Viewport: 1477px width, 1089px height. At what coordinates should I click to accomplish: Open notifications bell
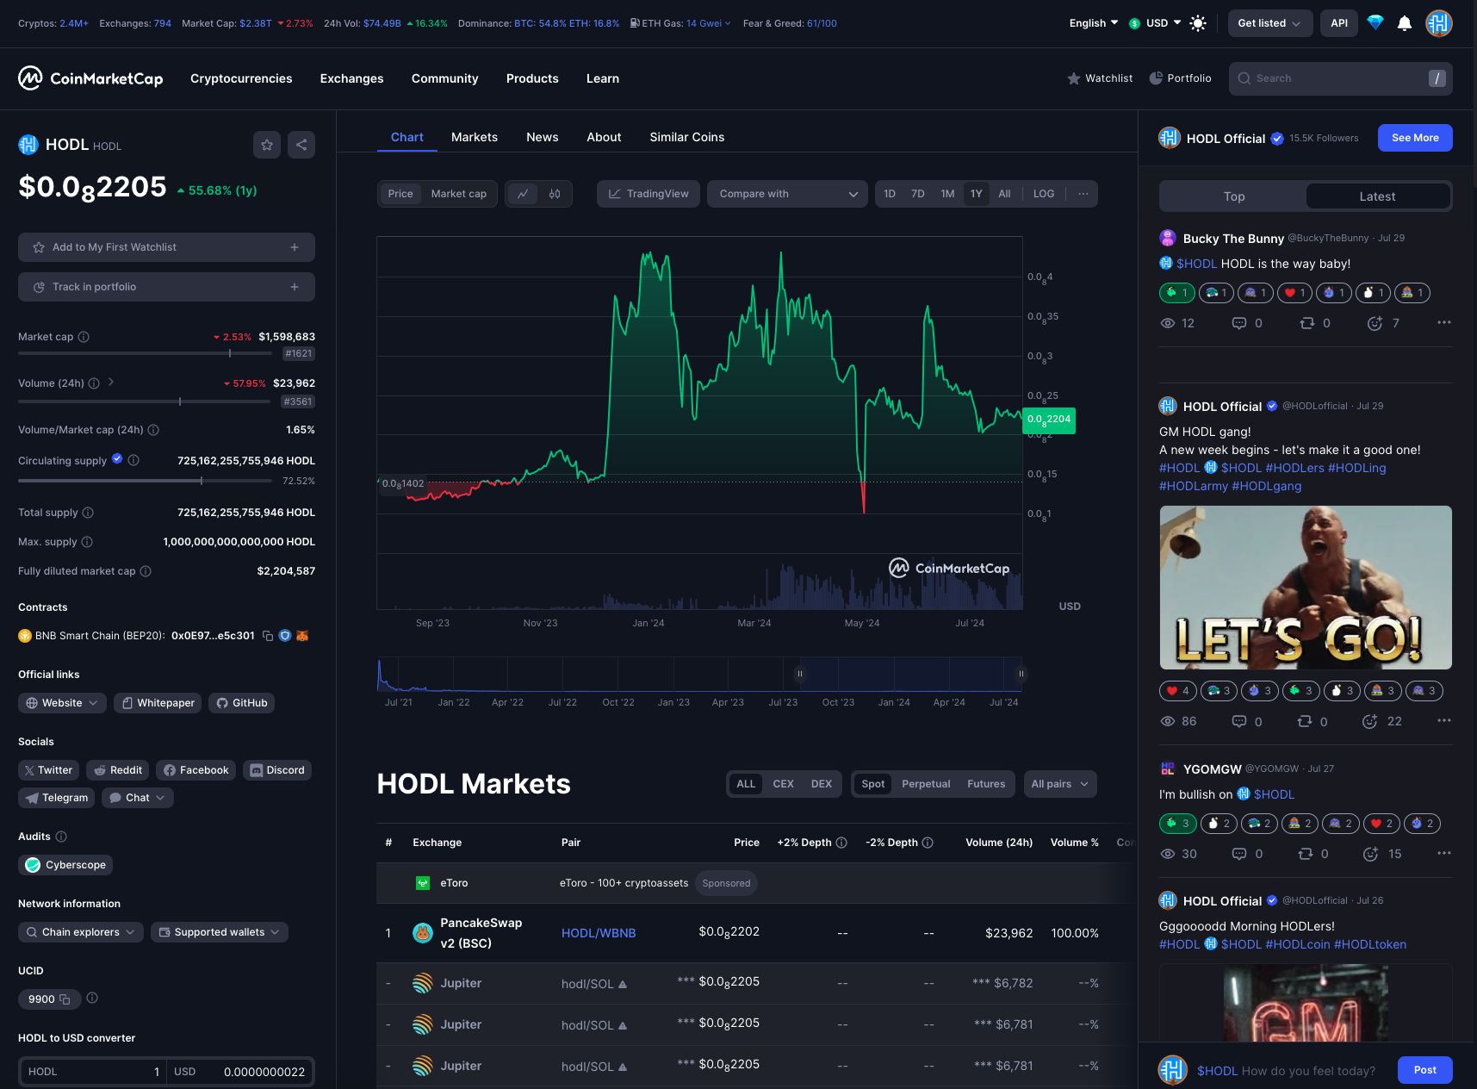[x=1405, y=23]
